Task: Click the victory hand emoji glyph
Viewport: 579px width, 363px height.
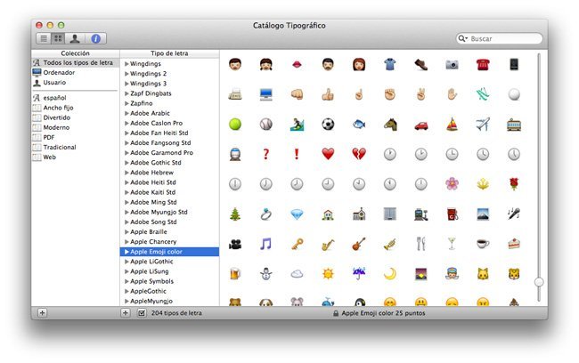Action: click(421, 95)
